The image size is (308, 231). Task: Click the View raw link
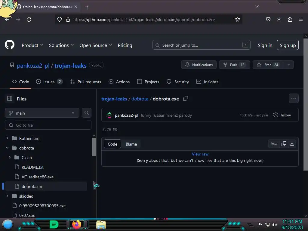click(200, 154)
